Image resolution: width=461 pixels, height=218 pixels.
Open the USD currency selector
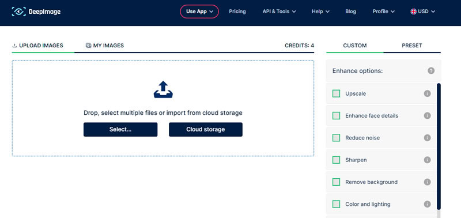click(423, 12)
